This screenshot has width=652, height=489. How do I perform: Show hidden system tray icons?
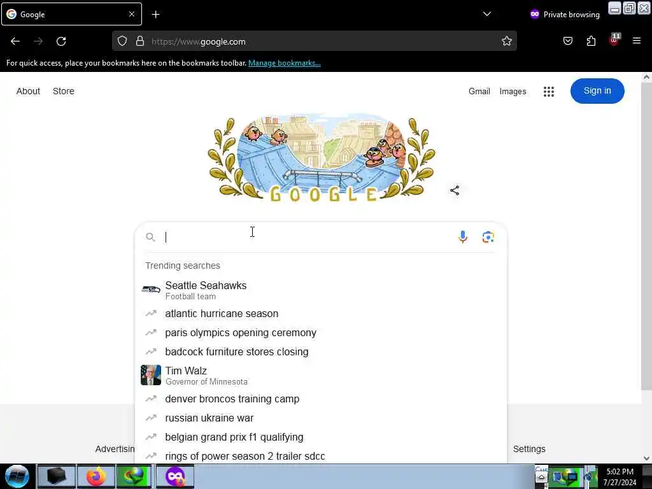(541, 478)
